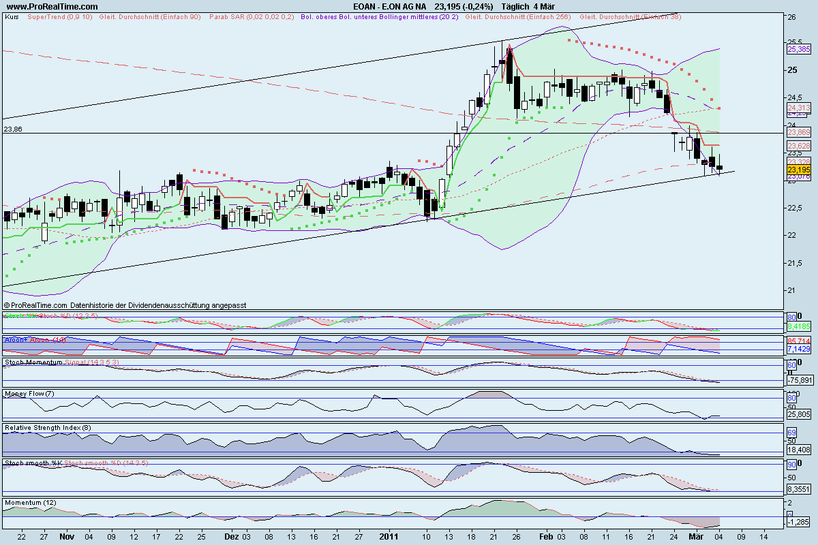818x545 pixels.
Task: Select the "Gleit. Durchschnitt (Einfach 256)" legend label
Action: 518,16
